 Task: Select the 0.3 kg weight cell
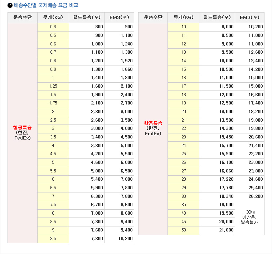tap(53, 27)
